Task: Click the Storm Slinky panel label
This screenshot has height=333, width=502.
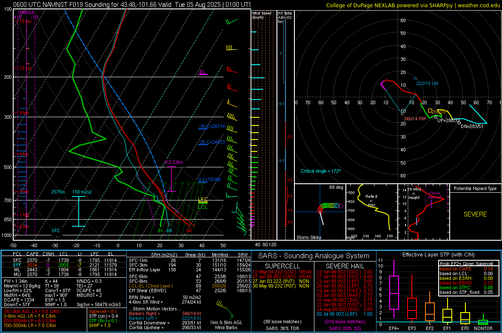Action: coord(309,237)
